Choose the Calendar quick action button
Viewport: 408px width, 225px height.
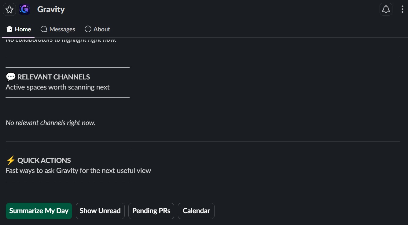[196, 211]
